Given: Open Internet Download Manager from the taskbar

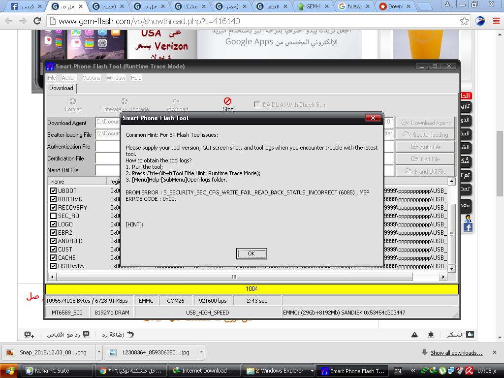Looking at the screenshot, I should point(204,371).
